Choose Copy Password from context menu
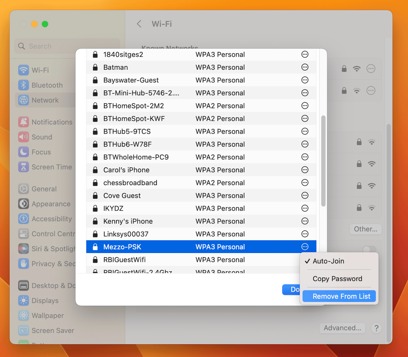Viewport: 408px width, 357px height. (x=337, y=279)
